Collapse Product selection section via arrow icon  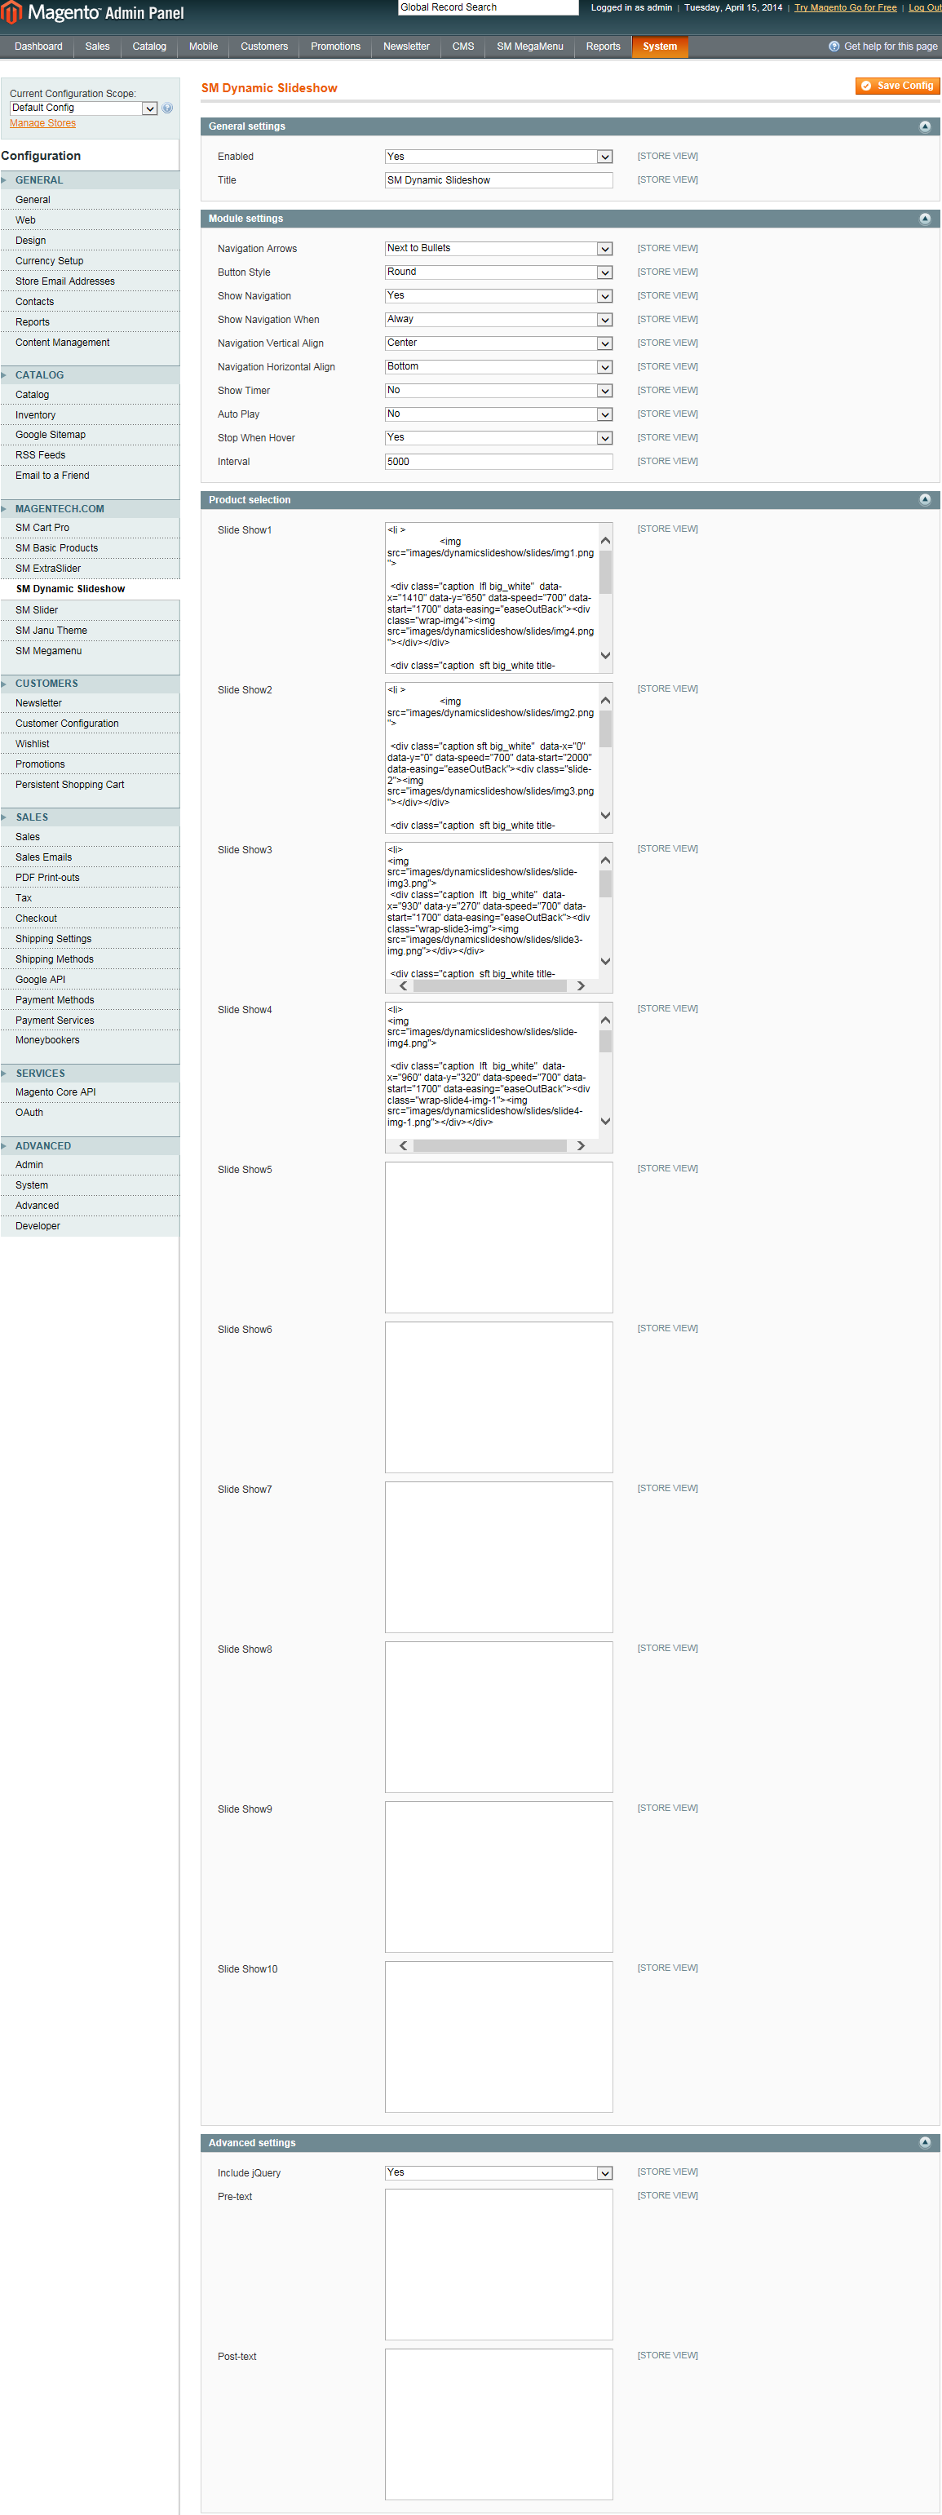pyautogui.click(x=924, y=500)
